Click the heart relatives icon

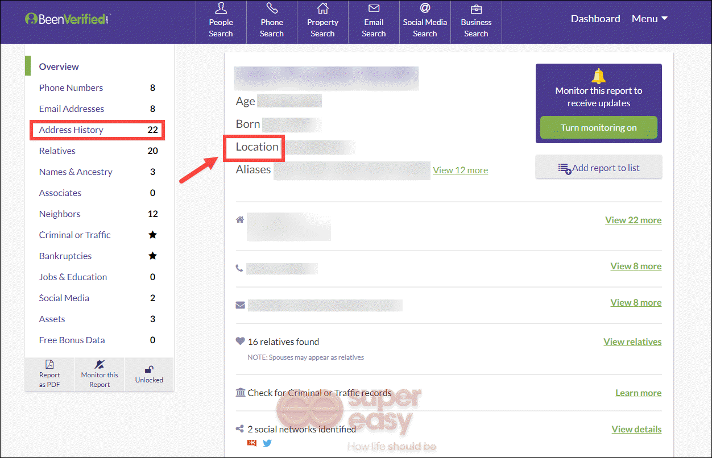pyautogui.click(x=240, y=342)
